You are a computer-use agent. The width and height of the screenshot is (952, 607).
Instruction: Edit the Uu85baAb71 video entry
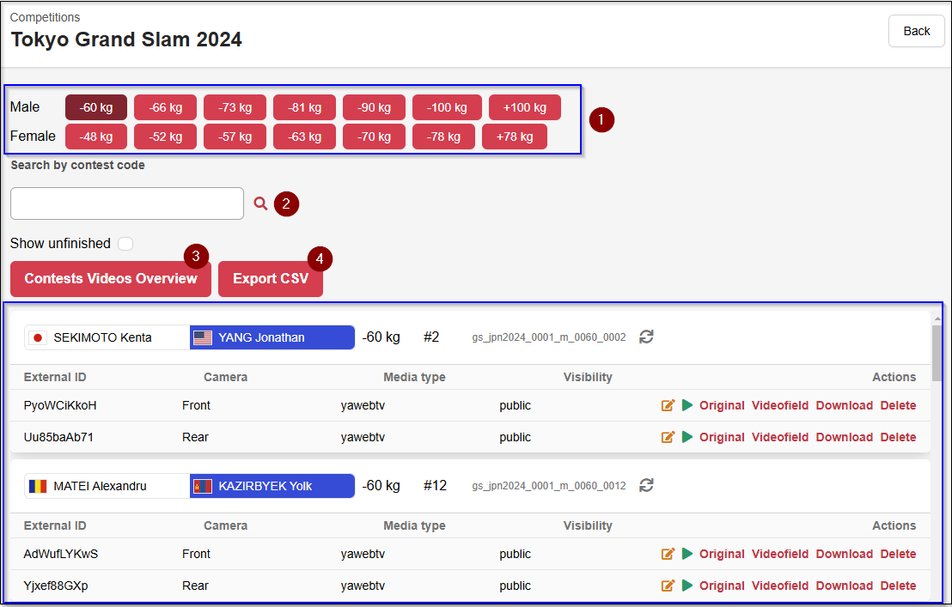point(668,437)
